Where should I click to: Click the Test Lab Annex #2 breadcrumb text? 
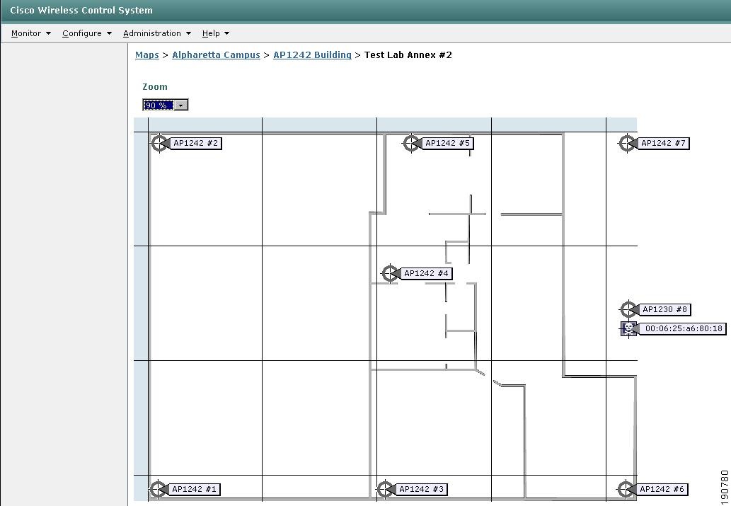point(408,55)
